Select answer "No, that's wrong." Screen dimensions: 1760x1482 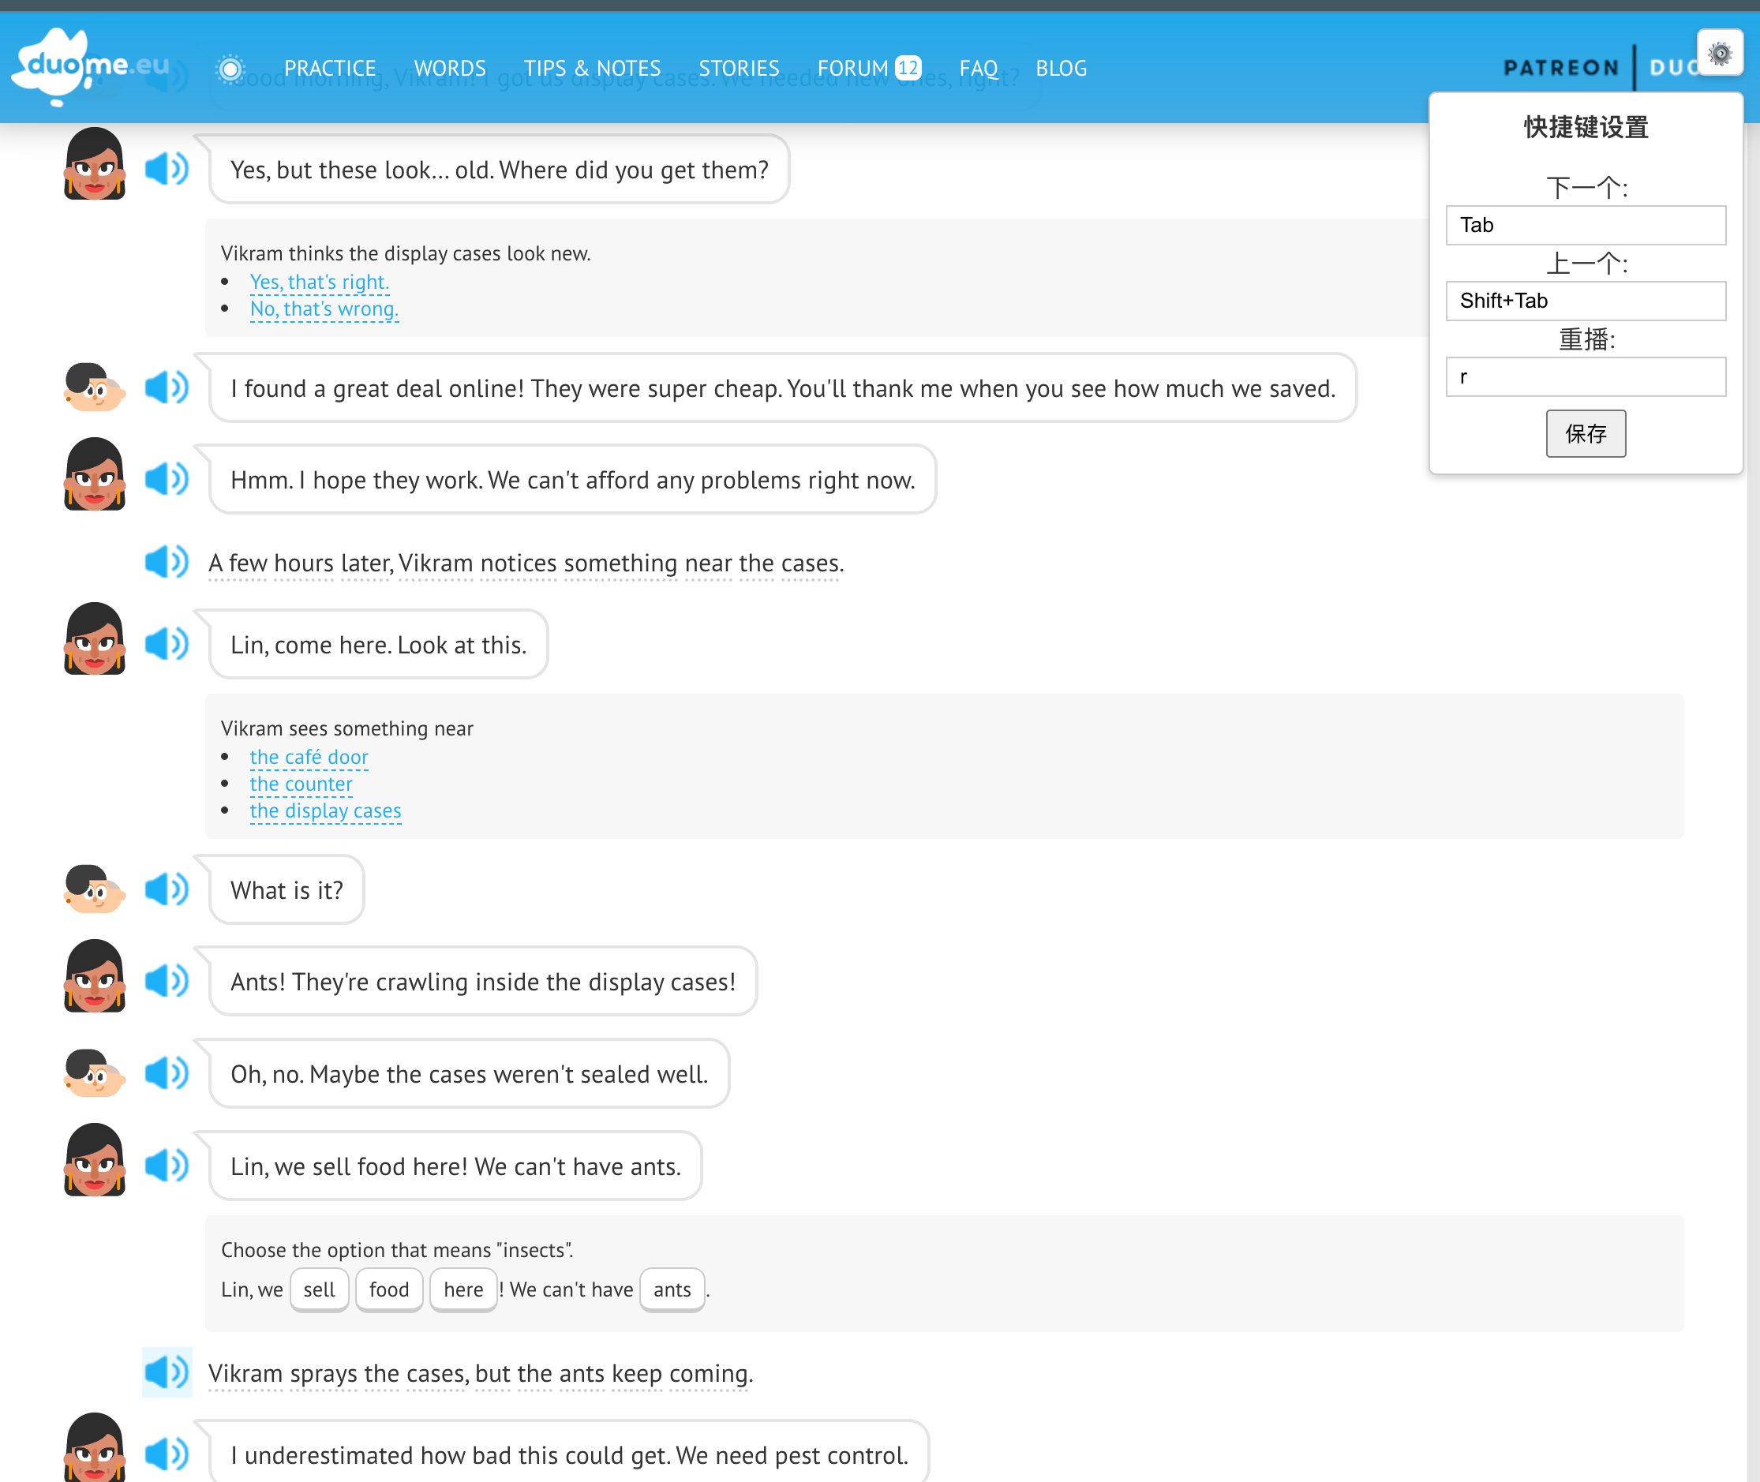point(324,309)
